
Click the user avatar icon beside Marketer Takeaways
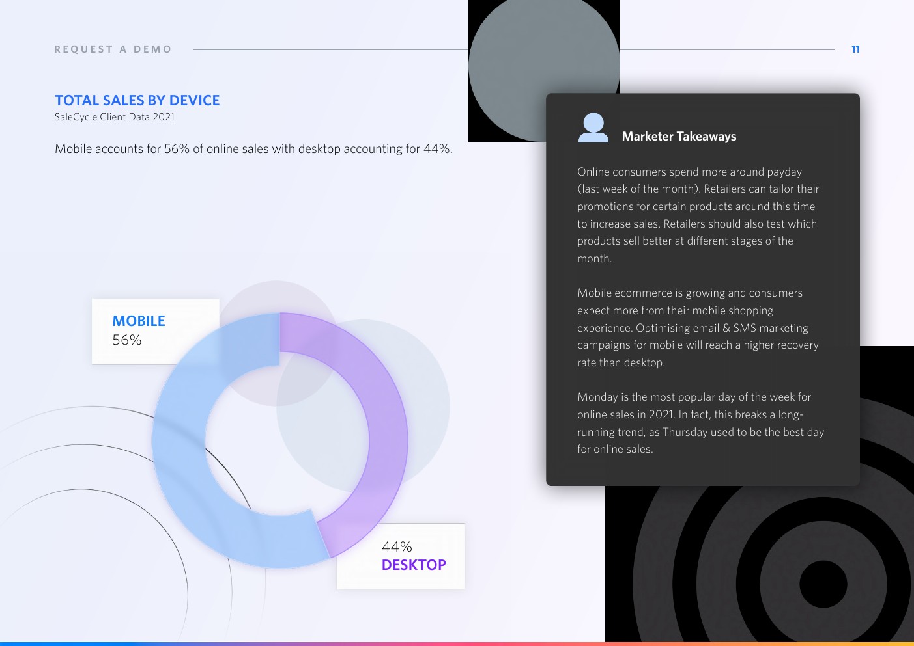point(593,128)
